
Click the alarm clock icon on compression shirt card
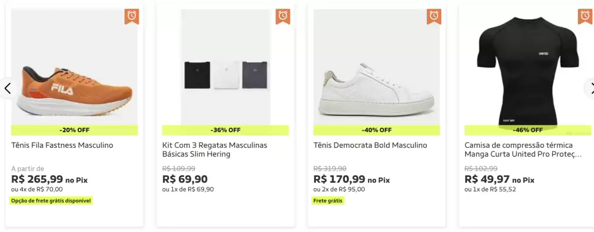[x=585, y=16]
